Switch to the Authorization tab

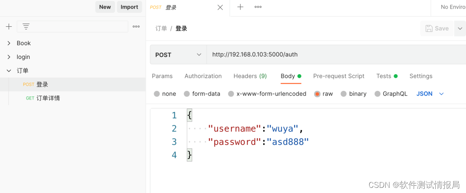click(203, 76)
